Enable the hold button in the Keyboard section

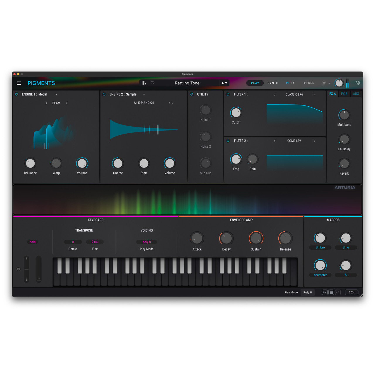pos(33,242)
